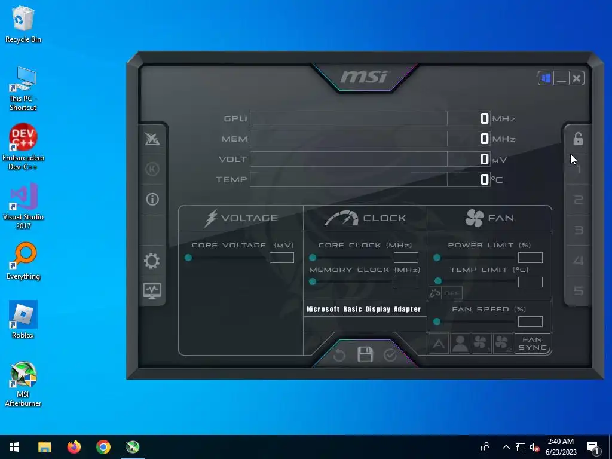This screenshot has height=459, width=612.
Task: Select profile slot 4
Action: (579, 261)
